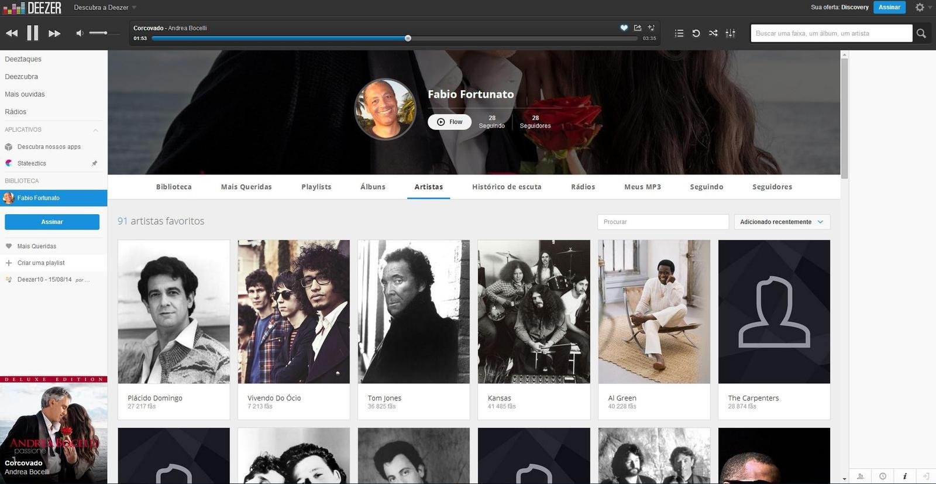Open the Descubra a Deezer dropdown
The height and width of the screenshot is (484, 936).
[x=105, y=8]
